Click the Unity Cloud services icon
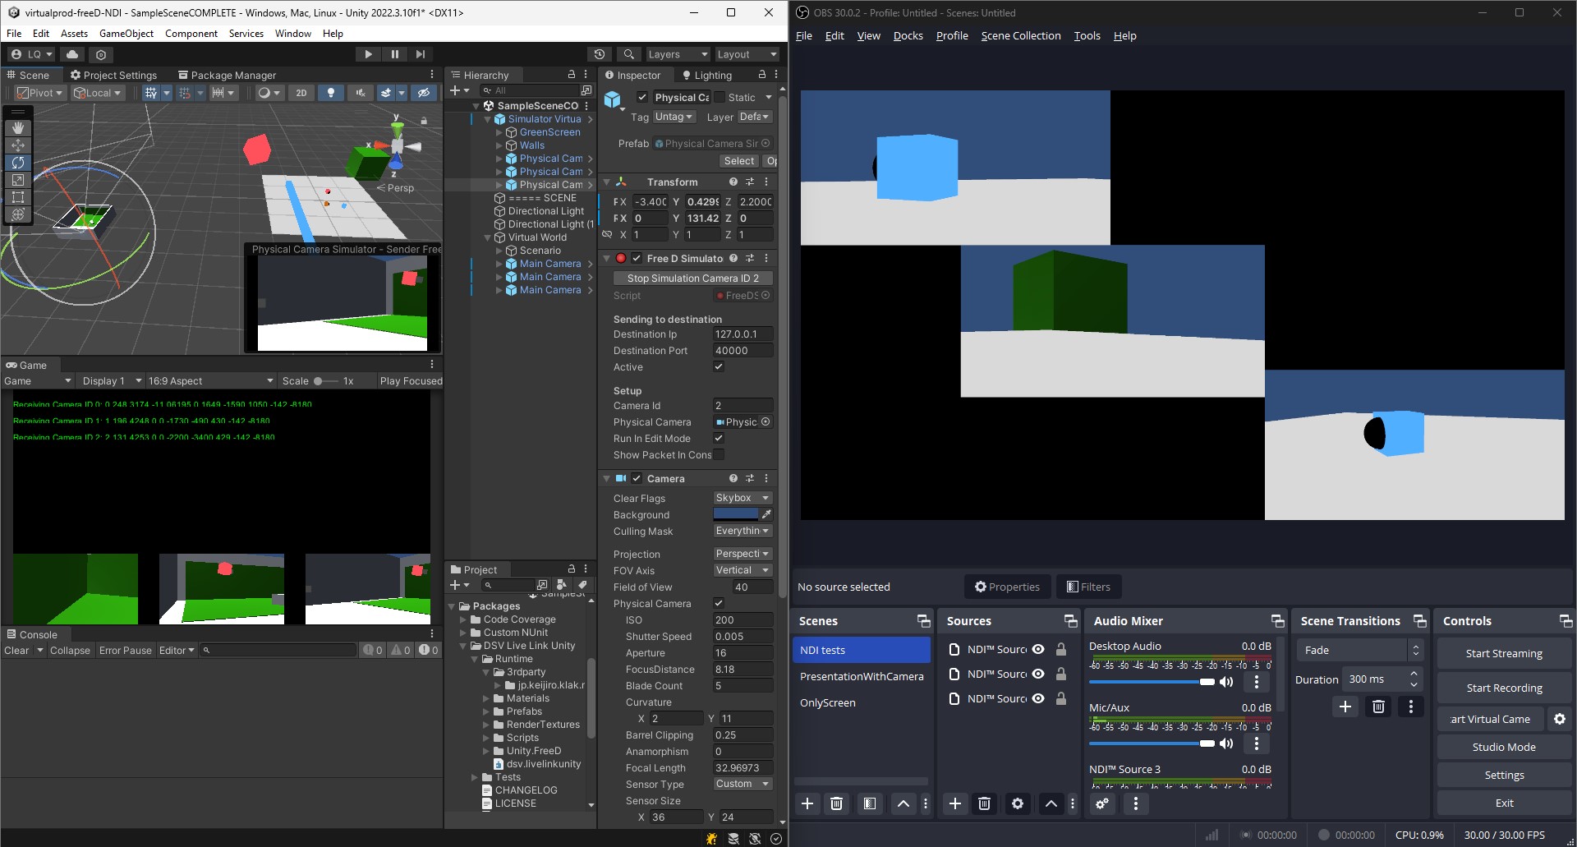1577x847 pixels. (73, 53)
